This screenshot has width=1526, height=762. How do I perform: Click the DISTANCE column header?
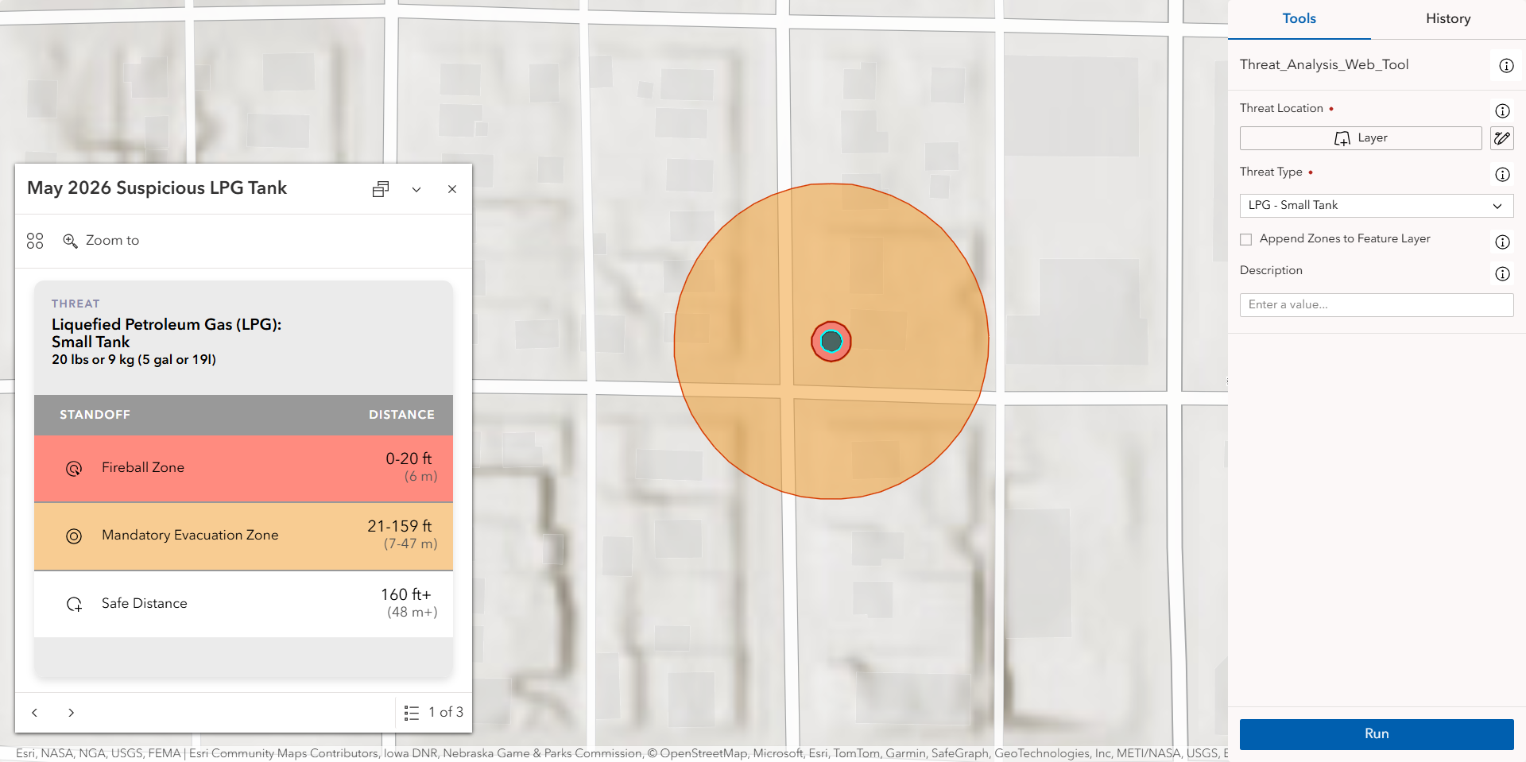[401, 415]
